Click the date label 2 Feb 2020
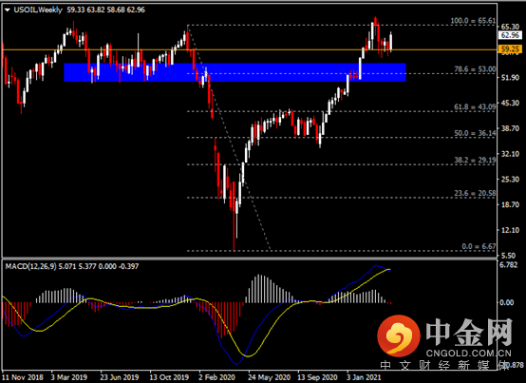The image size is (526, 383). tap(216, 377)
